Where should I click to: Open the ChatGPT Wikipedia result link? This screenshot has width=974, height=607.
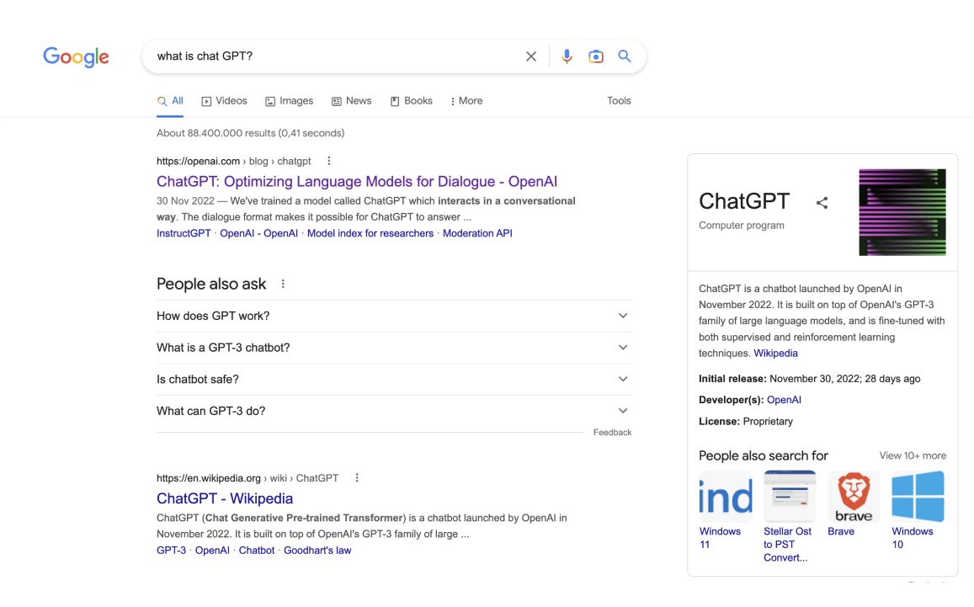224,498
